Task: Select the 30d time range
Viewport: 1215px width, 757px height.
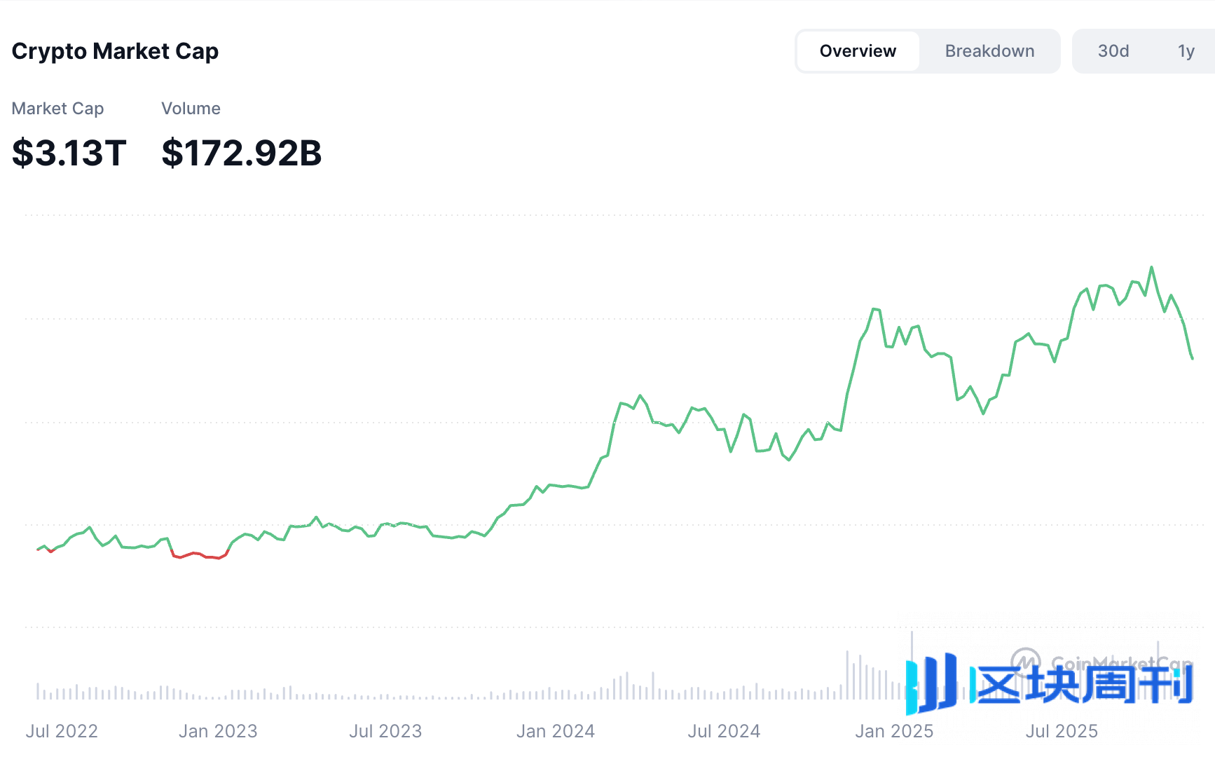Action: (1113, 51)
